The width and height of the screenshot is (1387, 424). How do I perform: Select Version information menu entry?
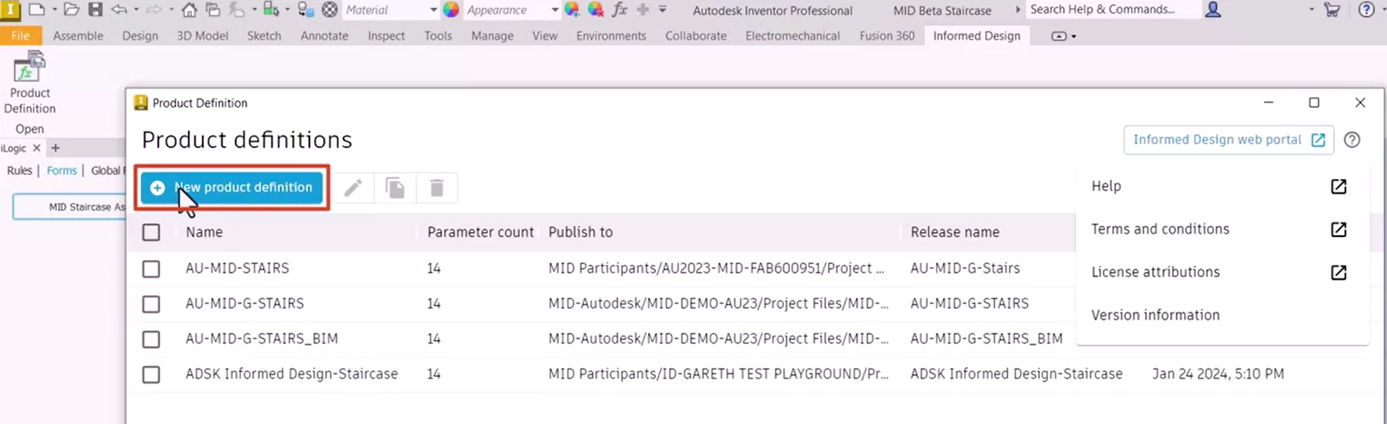click(1155, 315)
